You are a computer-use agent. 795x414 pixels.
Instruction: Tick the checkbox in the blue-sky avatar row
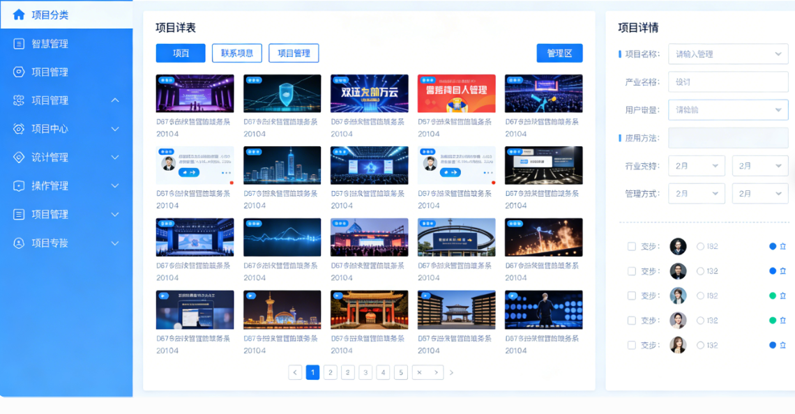point(632,296)
